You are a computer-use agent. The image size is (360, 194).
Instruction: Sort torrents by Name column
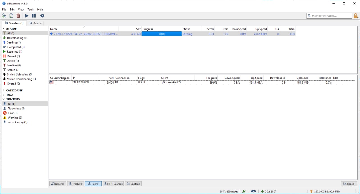click(84, 29)
